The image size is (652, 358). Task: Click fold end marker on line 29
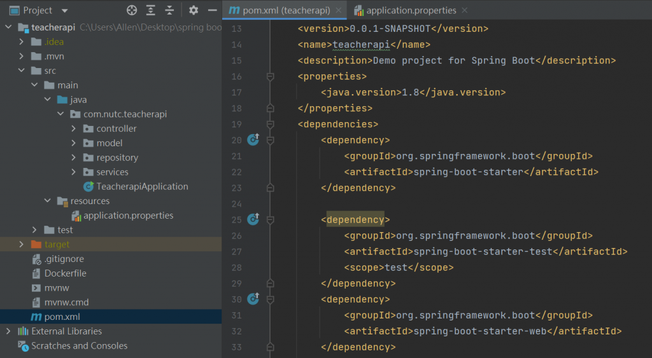270,283
